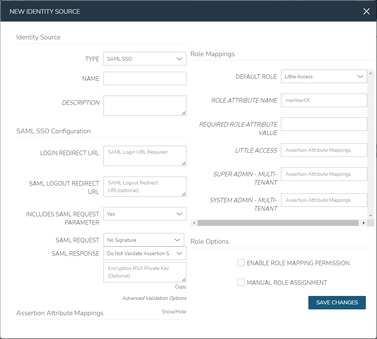Click the NAME input field

pos(145,79)
